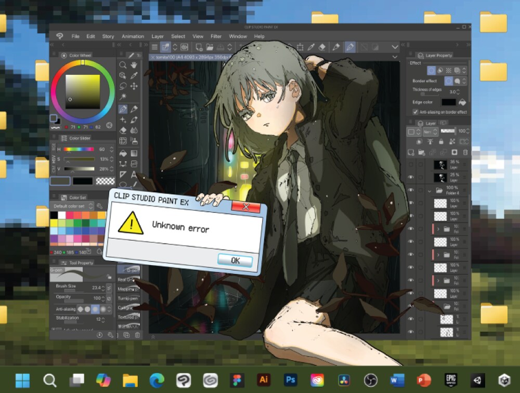Switch to the Layer Property tab

click(435, 56)
